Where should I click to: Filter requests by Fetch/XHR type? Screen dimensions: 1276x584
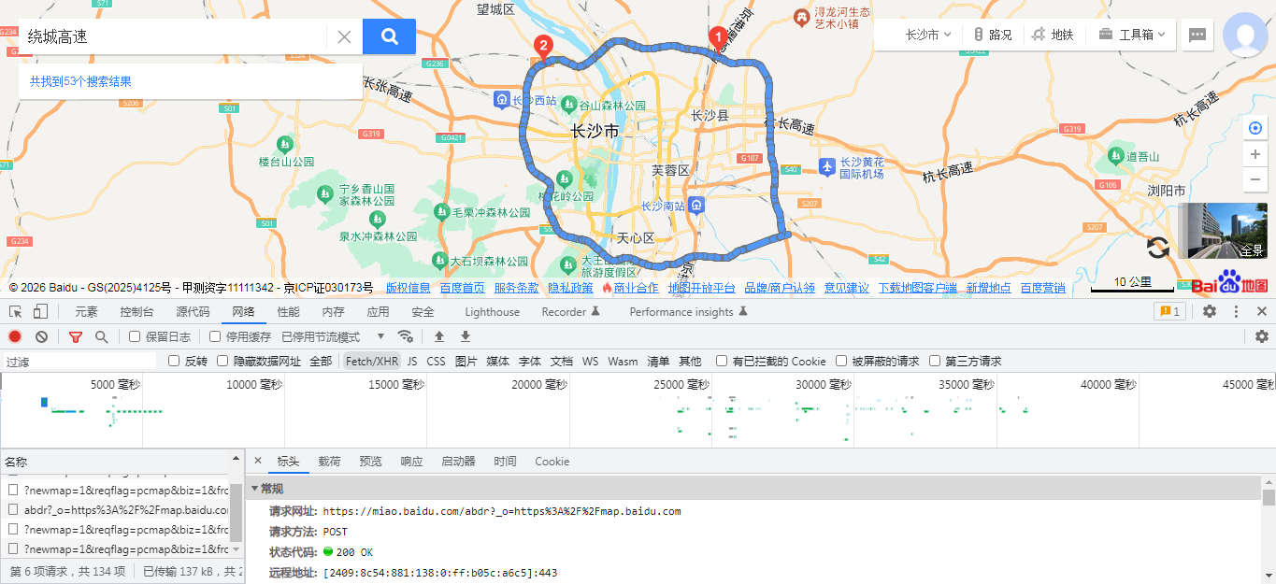click(372, 361)
